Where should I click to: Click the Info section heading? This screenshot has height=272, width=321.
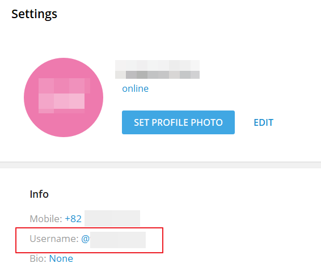(x=39, y=194)
